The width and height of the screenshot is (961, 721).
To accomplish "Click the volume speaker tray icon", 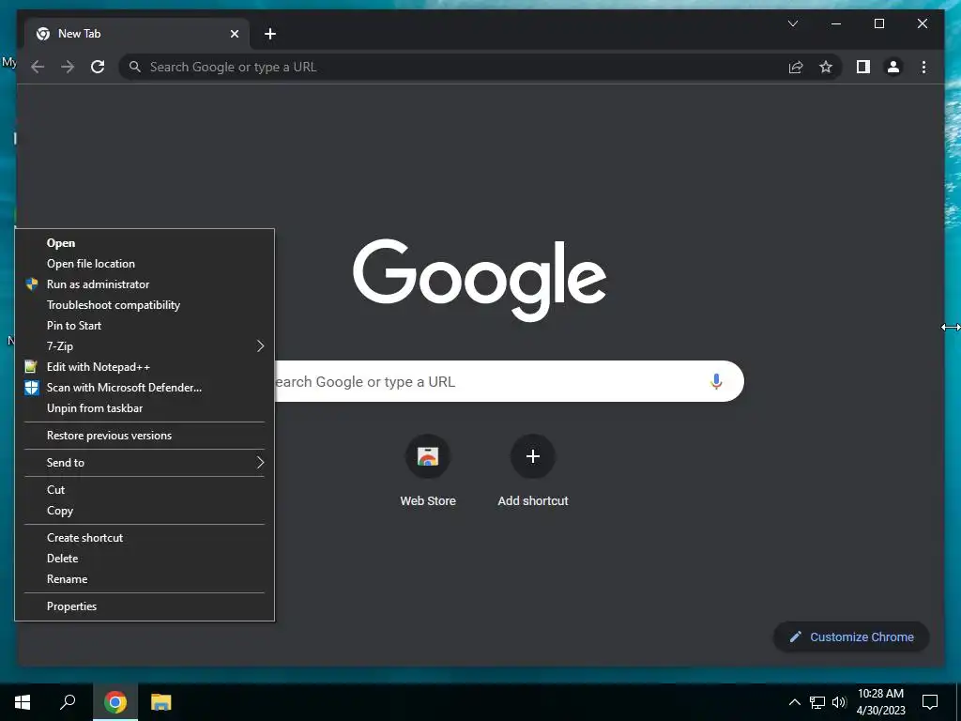I will [x=839, y=702].
